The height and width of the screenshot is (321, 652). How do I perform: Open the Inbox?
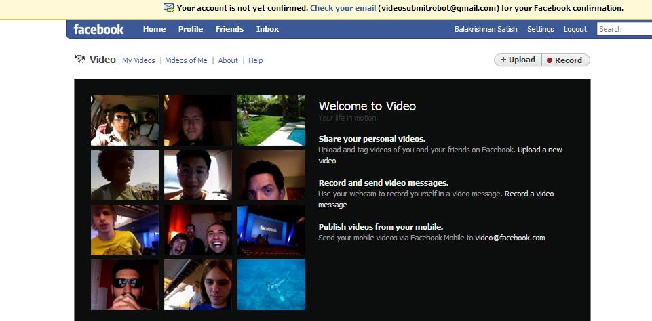click(267, 29)
